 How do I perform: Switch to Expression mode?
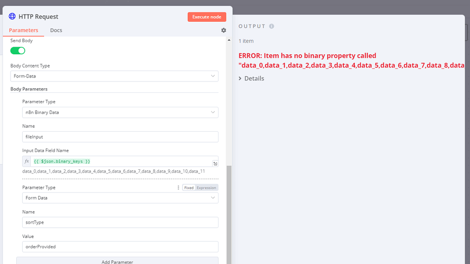(x=206, y=187)
